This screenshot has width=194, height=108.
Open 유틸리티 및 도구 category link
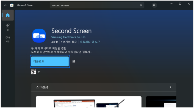pos(90,42)
